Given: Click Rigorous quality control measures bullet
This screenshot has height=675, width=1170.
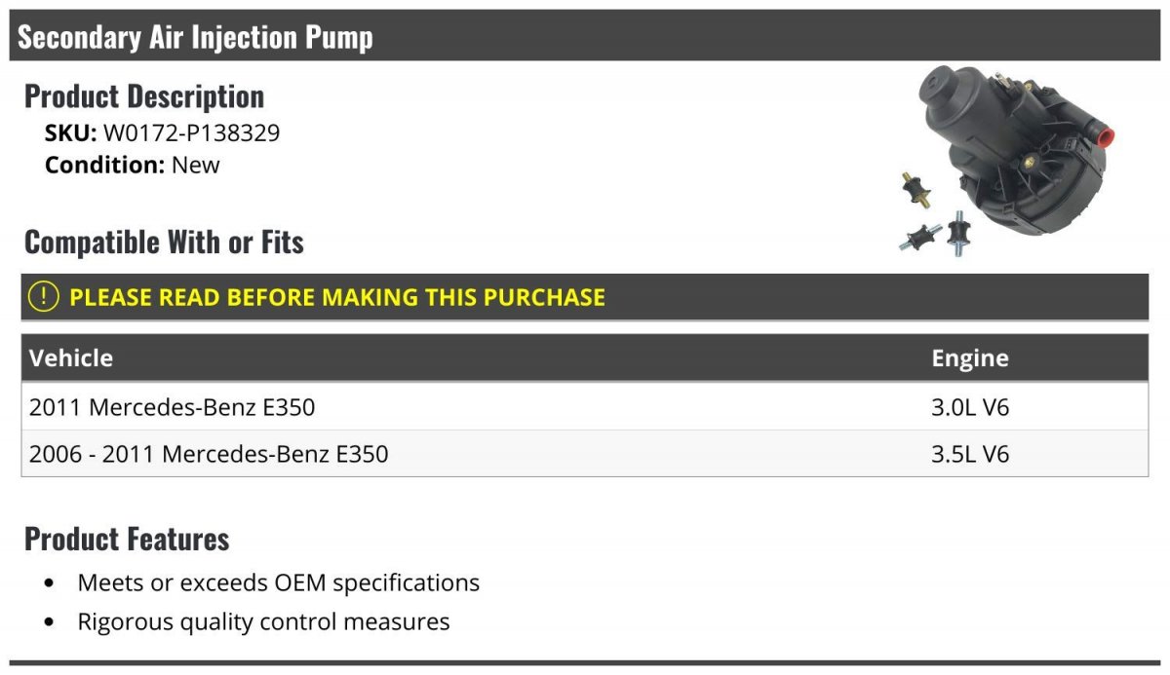Looking at the screenshot, I should pos(263,621).
